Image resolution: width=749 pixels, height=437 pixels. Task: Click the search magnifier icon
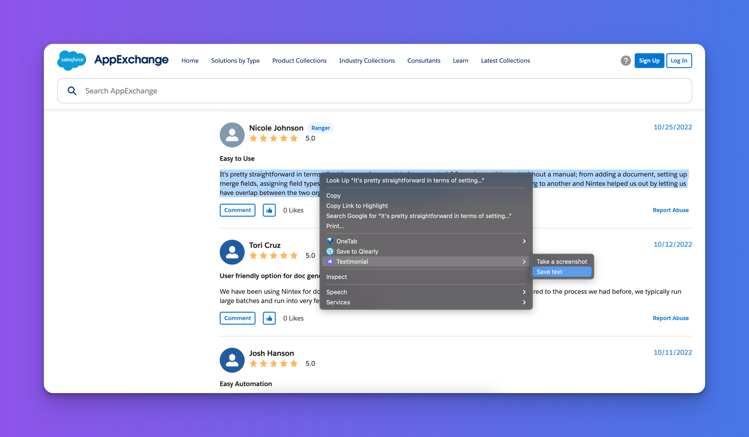pyautogui.click(x=72, y=91)
